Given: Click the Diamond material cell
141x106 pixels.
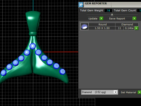Looking at the screenshot, I should click(127, 24).
